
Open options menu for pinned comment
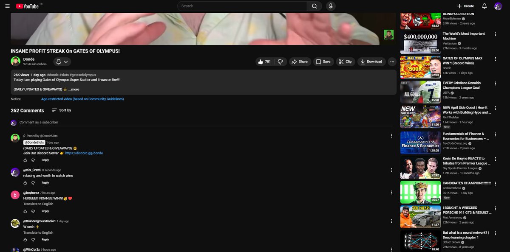[x=391, y=136]
